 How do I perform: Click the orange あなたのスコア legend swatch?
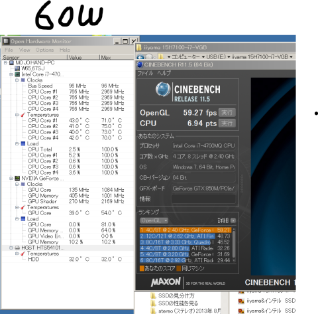pos(142,269)
